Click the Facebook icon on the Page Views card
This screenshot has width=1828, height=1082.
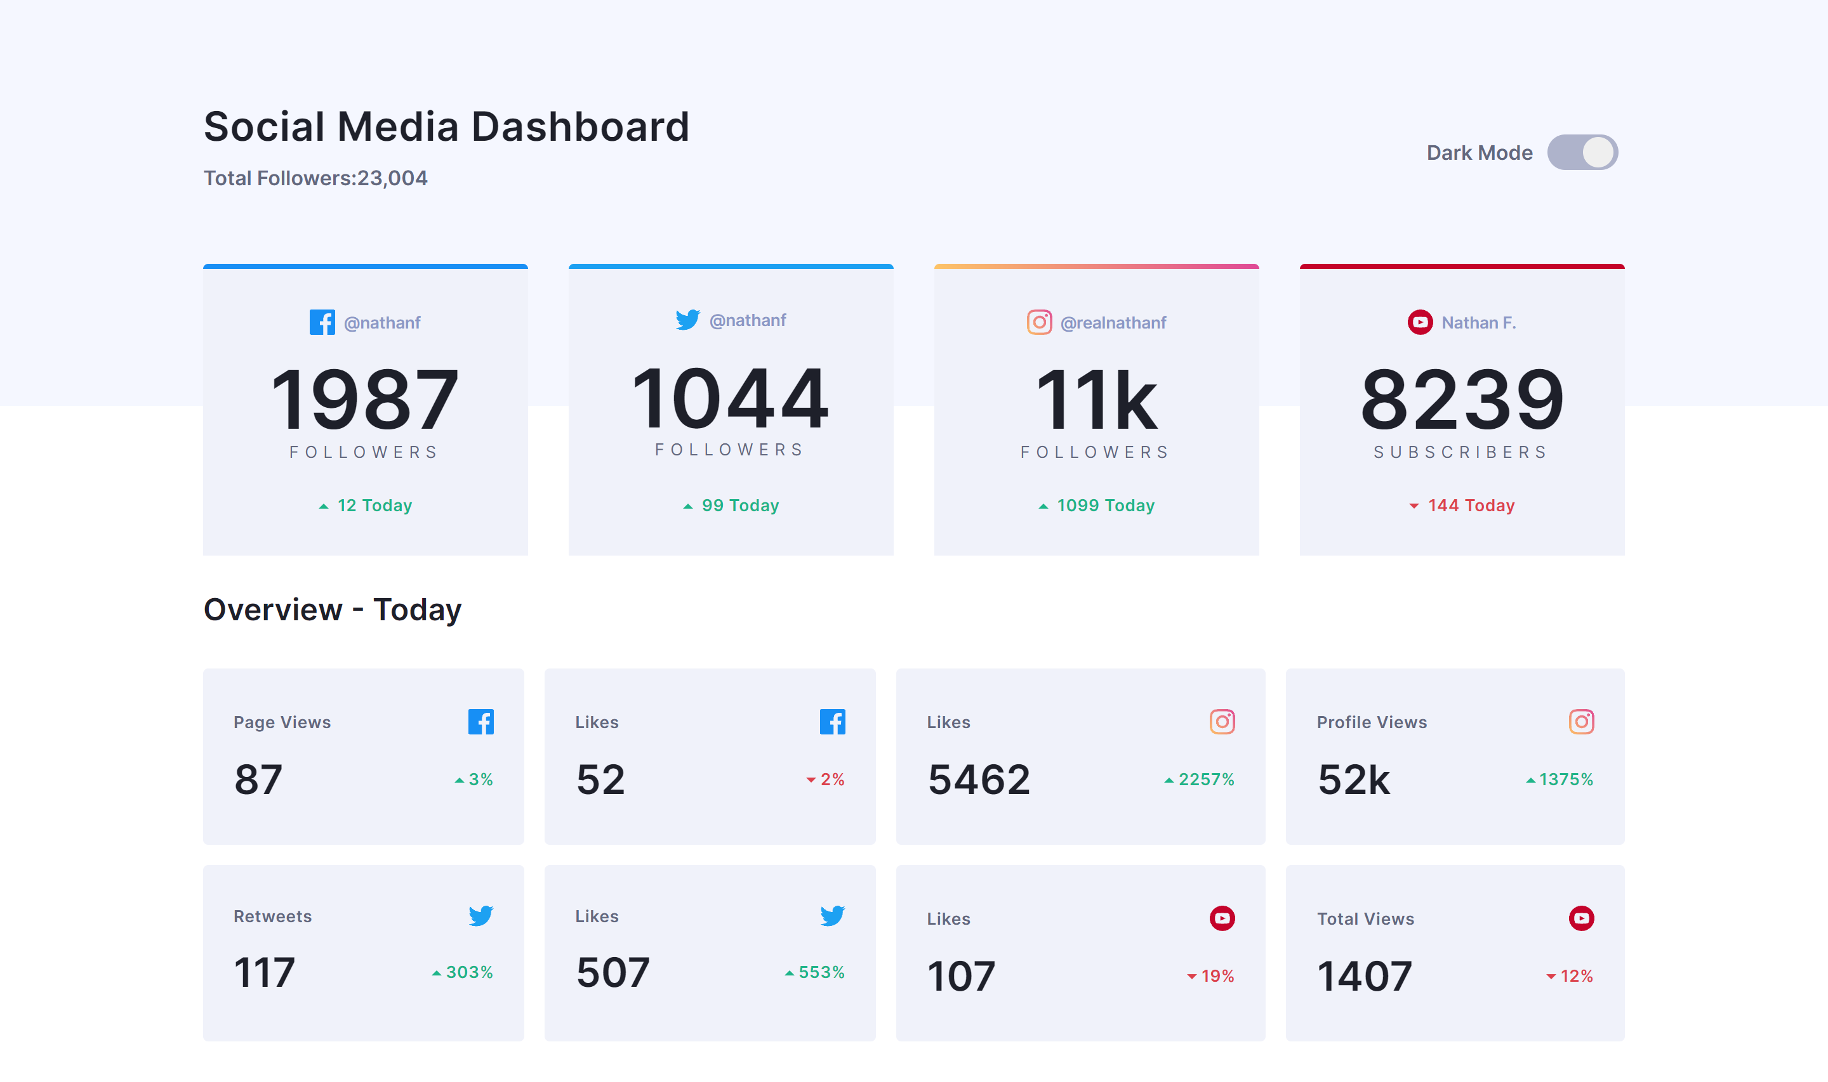coord(480,722)
